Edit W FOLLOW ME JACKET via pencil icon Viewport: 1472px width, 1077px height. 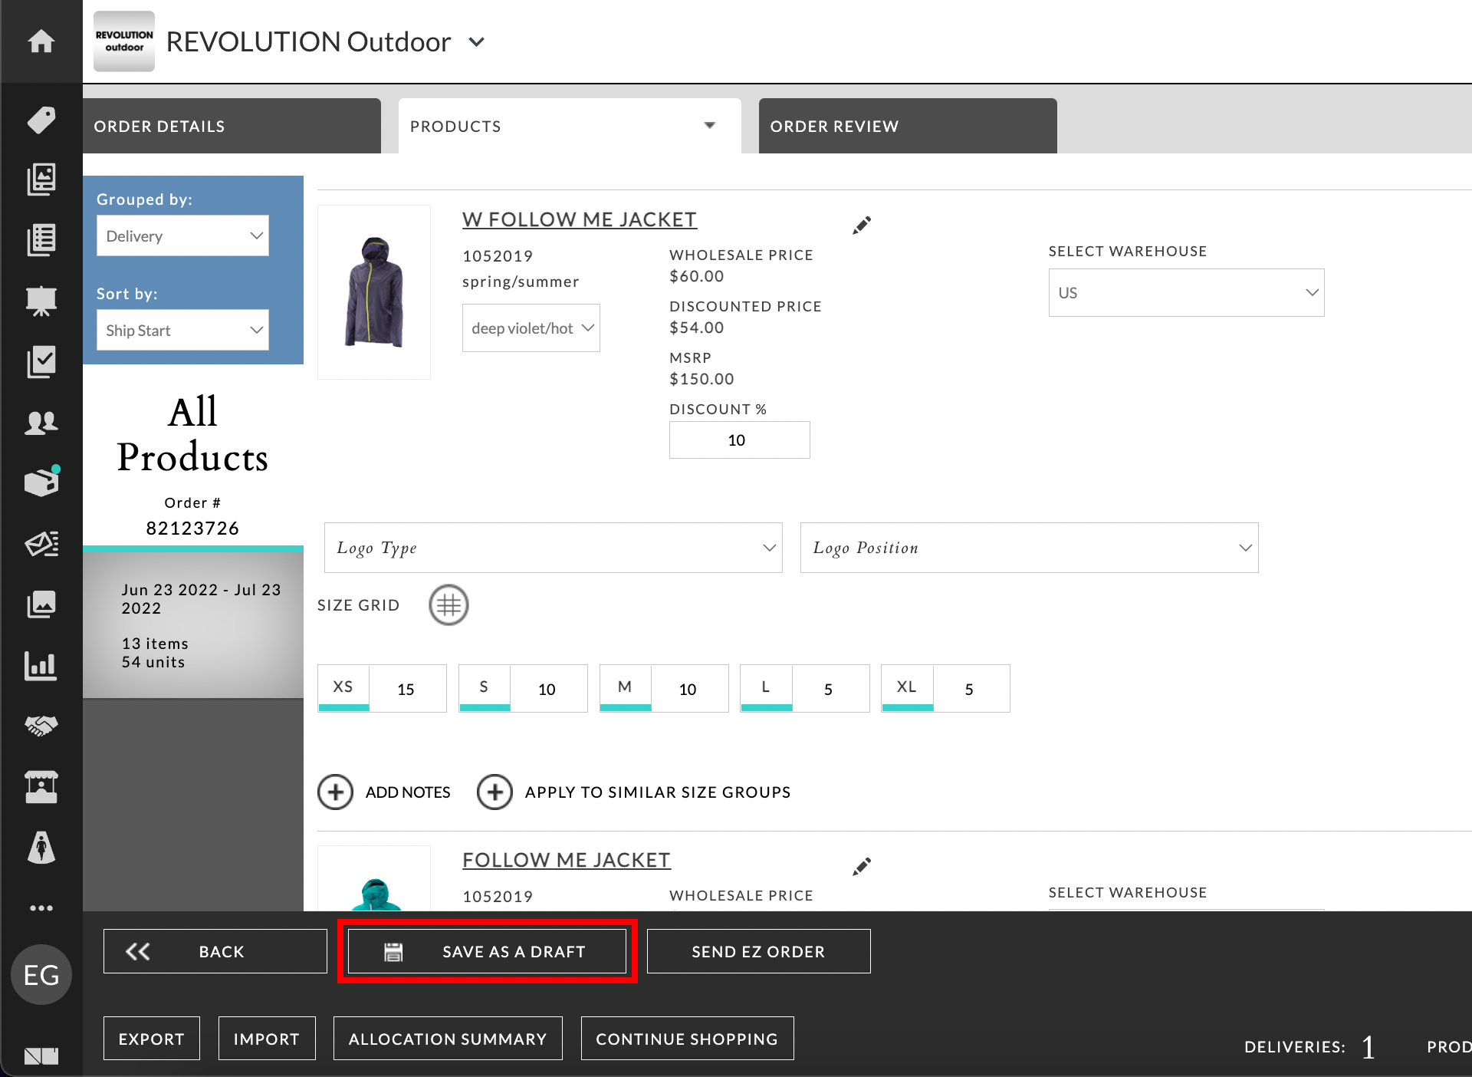861,225
